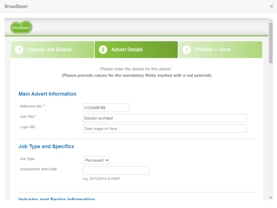Click the mandatory fields instruction text
Screen dimensions: 277x208
pos(136,75)
